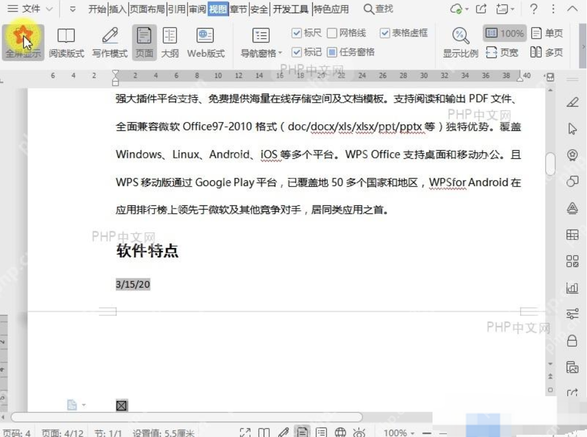Viewport: 587px width, 437px height.
Task: Click the zoom out minus button
Action: tap(427, 433)
